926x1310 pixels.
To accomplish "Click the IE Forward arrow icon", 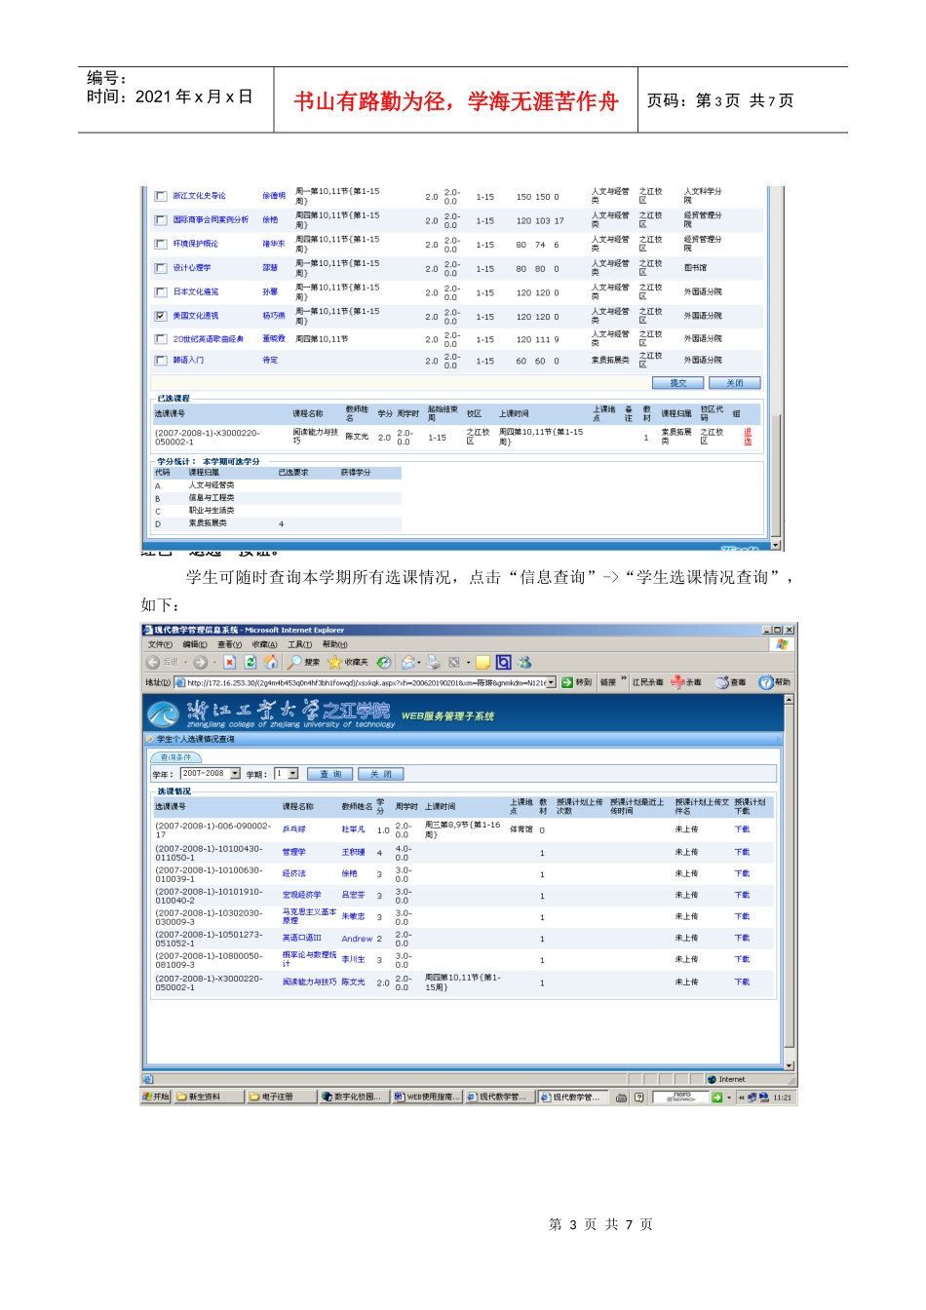I will point(200,663).
